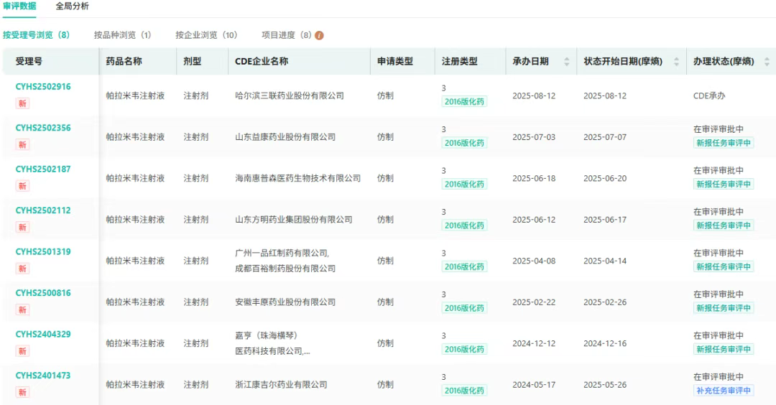Click the 新 badge under CYHS2401473

click(23, 392)
